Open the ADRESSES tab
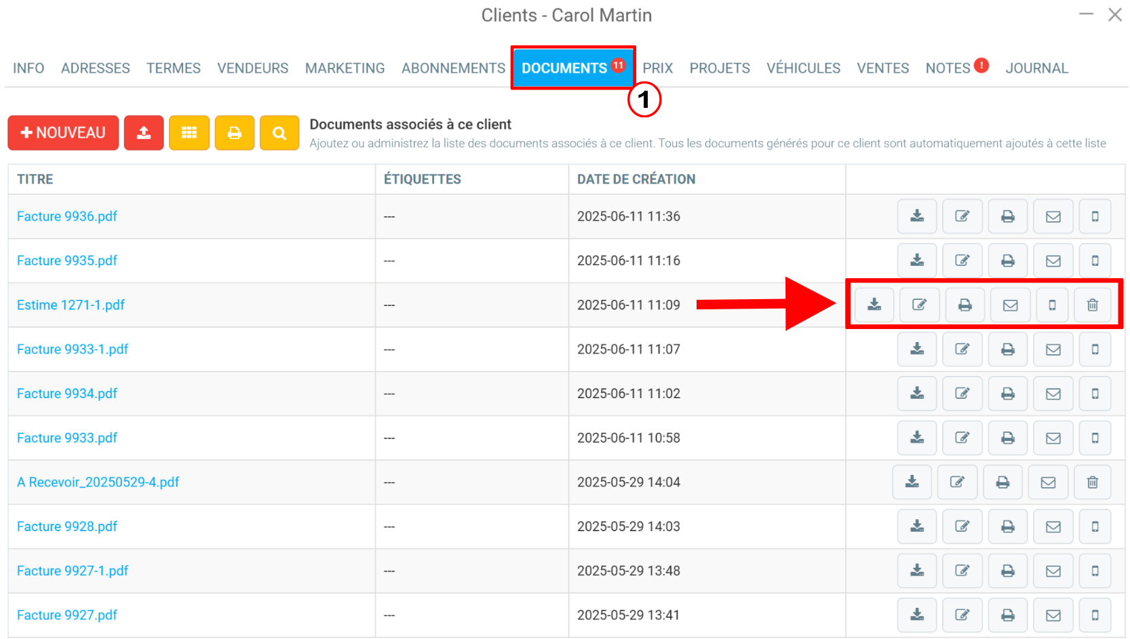 [96, 68]
